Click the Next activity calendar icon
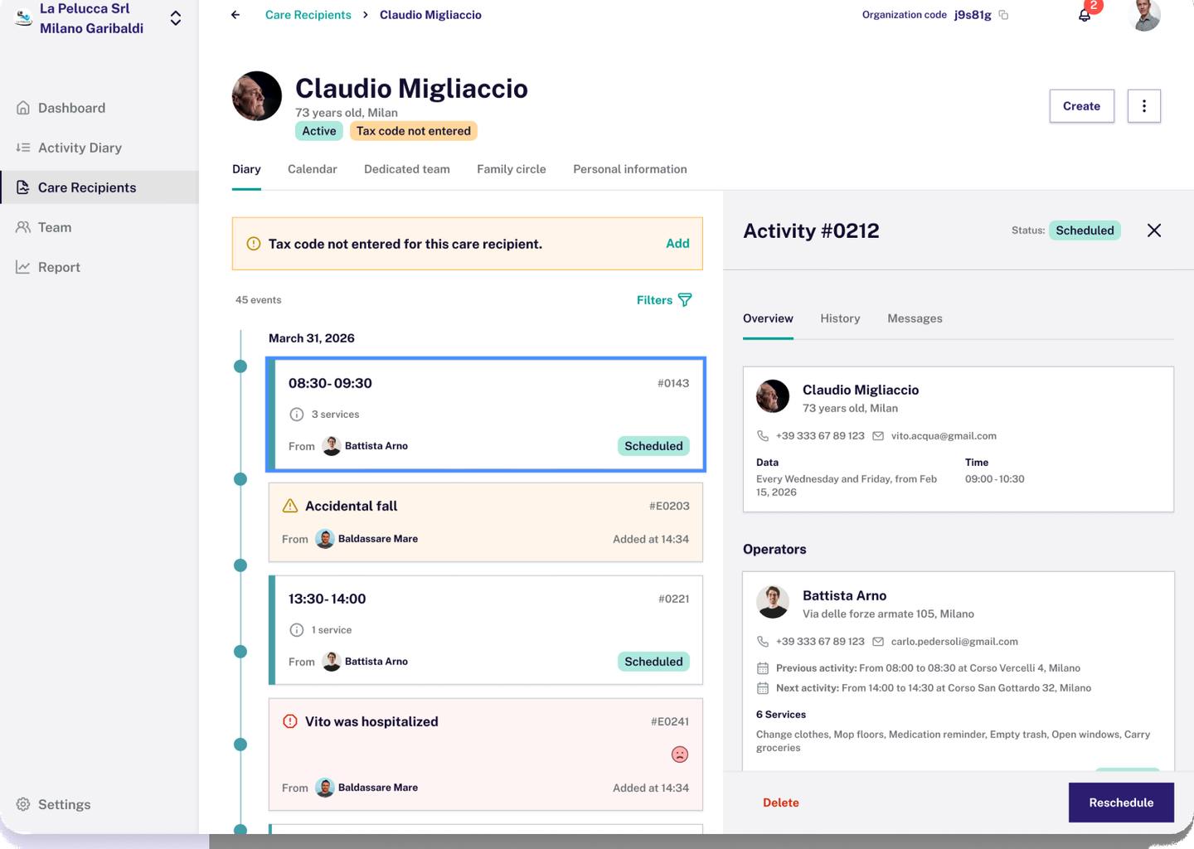The width and height of the screenshot is (1194, 849). coord(763,688)
